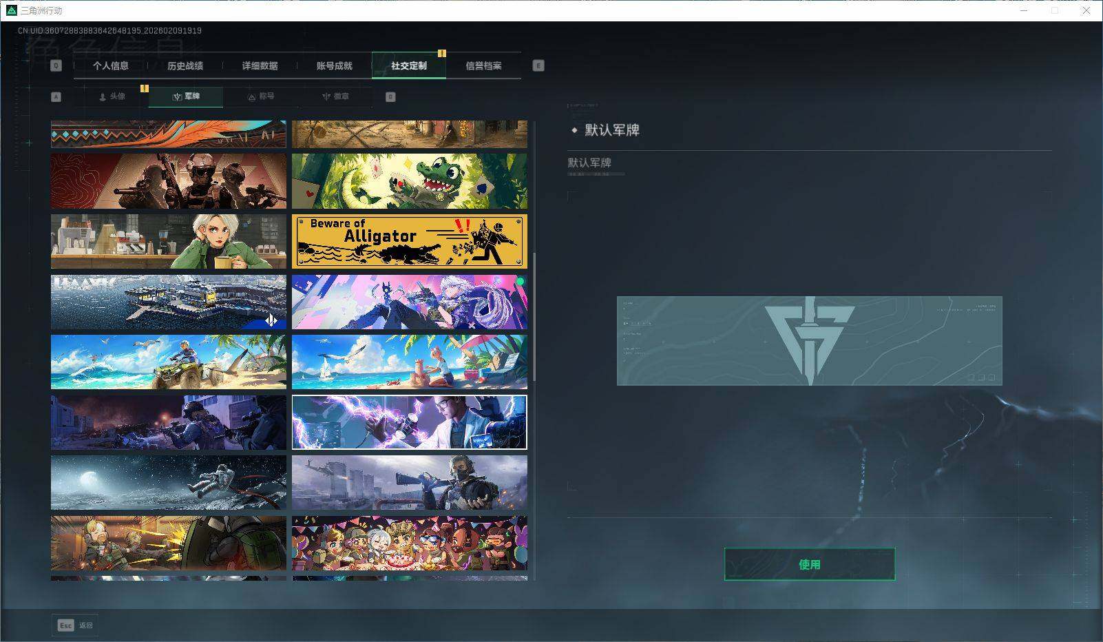Choose the white-haired barista café banner
Screen dimensions: 1103x642
pos(169,241)
